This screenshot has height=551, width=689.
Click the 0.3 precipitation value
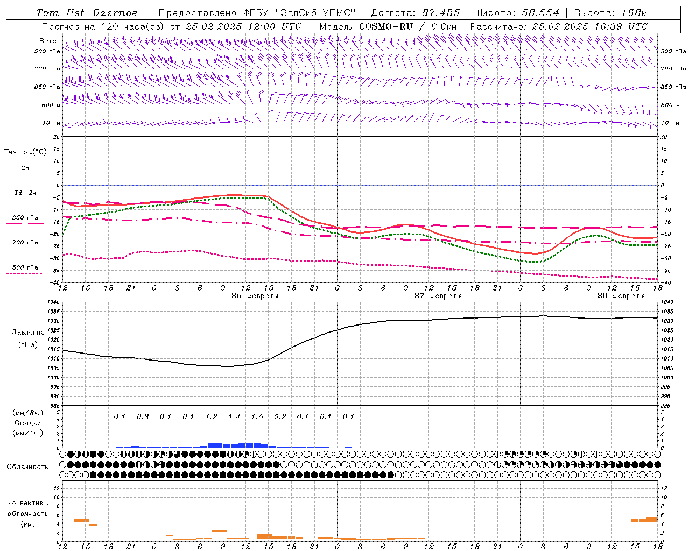tap(143, 416)
